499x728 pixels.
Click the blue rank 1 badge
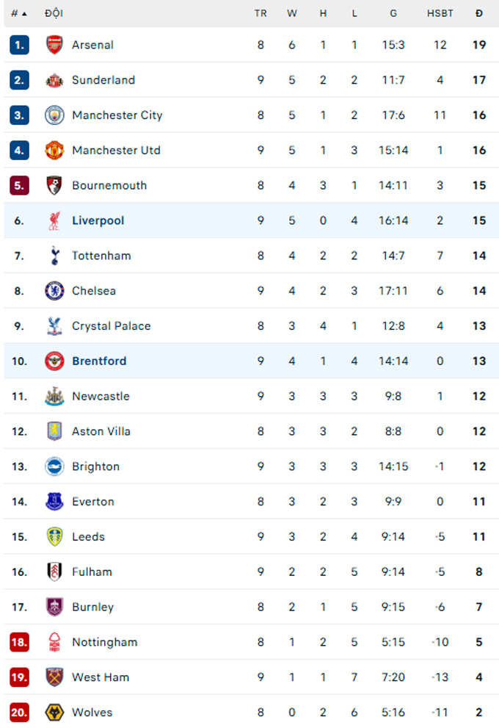point(19,45)
